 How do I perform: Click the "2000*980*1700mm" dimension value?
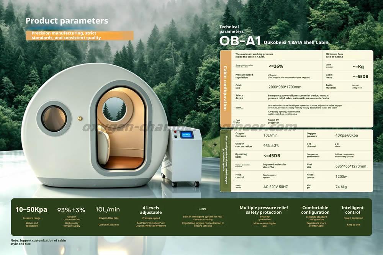[x=285, y=87]
